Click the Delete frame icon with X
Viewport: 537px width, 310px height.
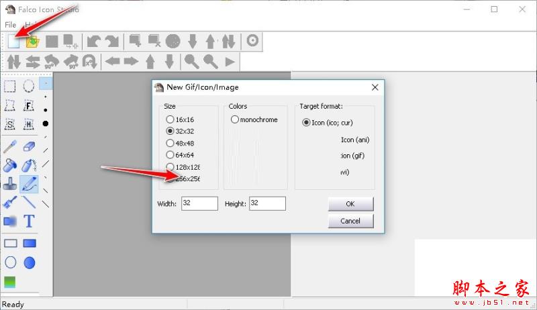tap(154, 41)
